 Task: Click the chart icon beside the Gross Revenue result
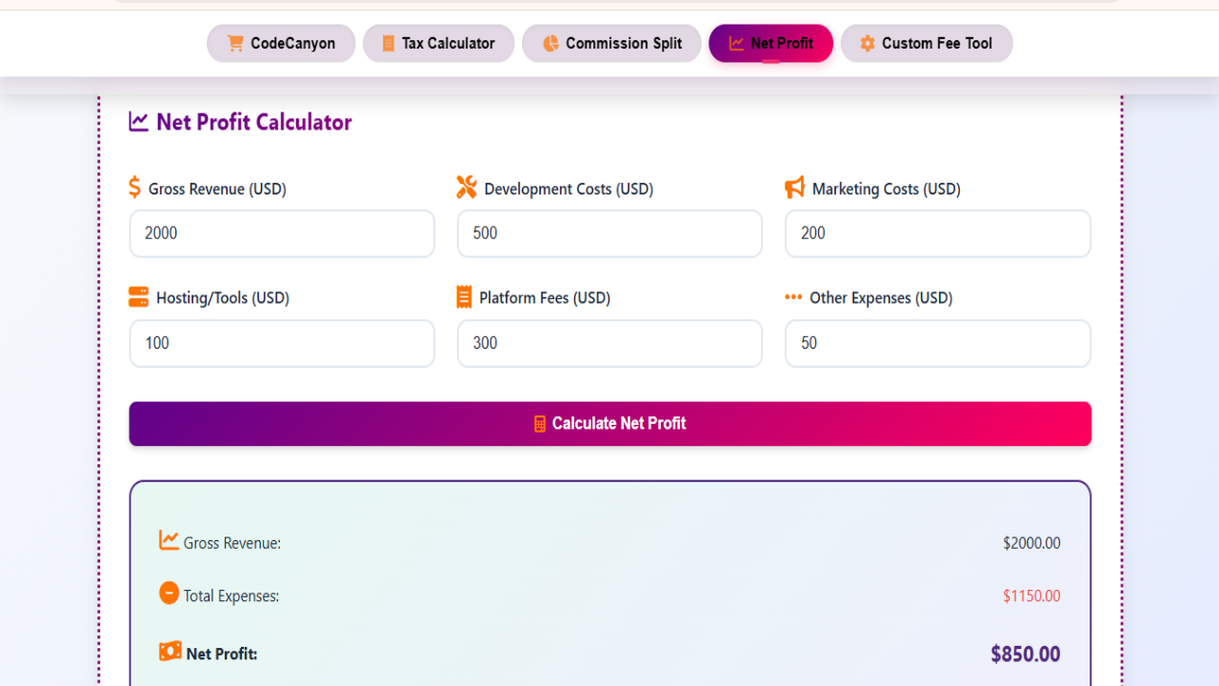tap(169, 540)
